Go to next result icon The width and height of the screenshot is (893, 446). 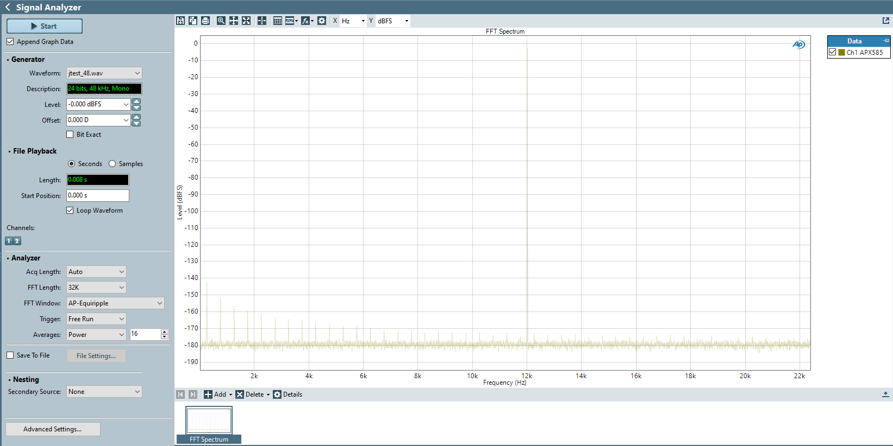[x=193, y=394]
